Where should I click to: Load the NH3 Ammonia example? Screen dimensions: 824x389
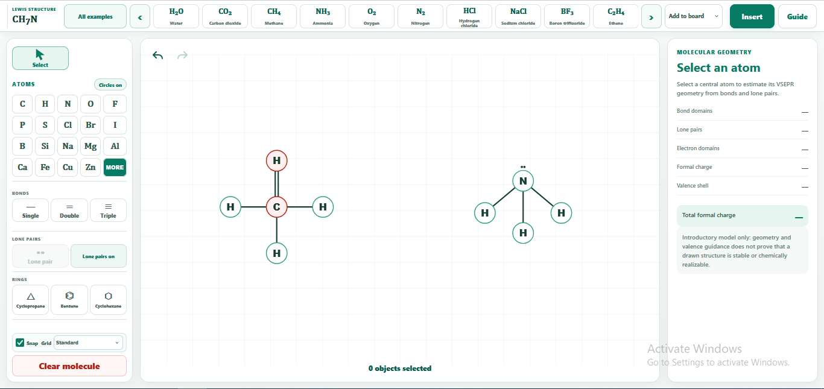[x=323, y=16]
